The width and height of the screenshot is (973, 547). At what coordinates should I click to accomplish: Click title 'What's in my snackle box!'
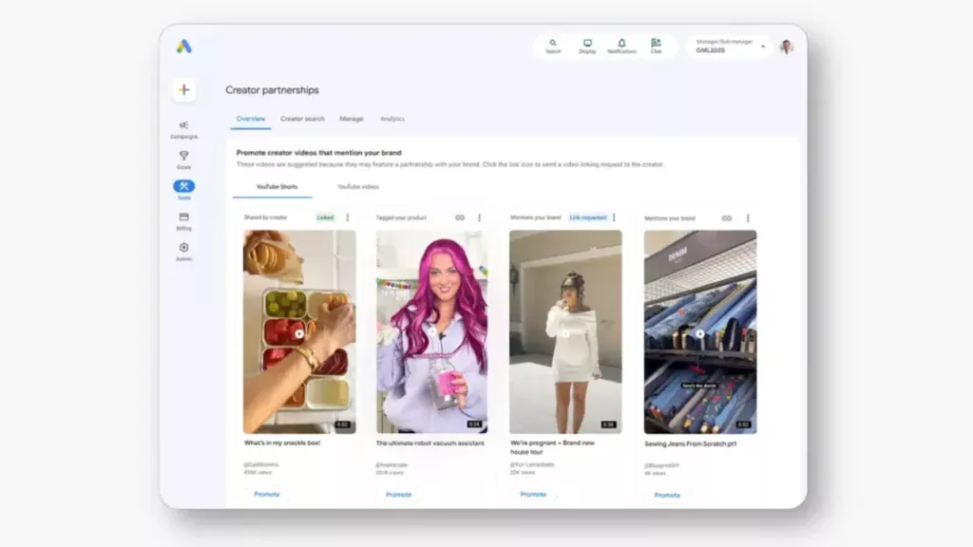click(282, 443)
